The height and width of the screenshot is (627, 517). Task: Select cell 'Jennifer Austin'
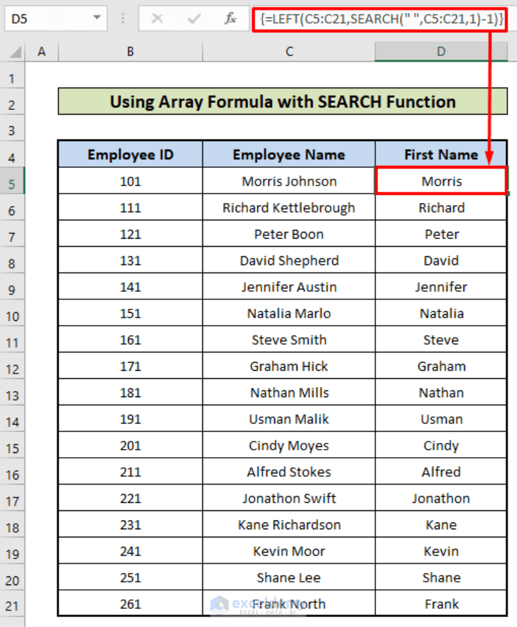[x=288, y=287]
